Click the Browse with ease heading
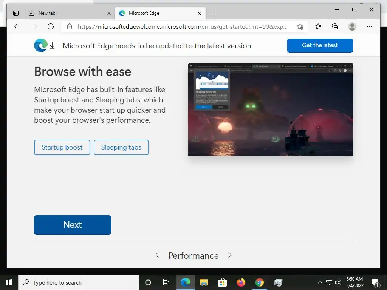Image resolution: width=387 pixels, height=290 pixels. pos(83,72)
